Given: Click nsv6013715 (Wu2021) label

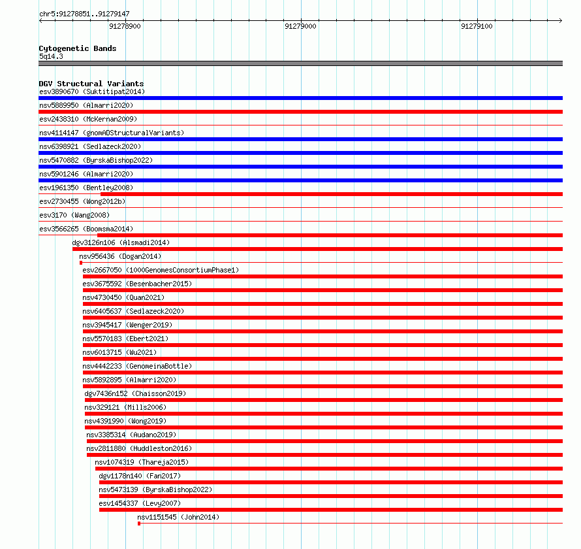Looking at the screenshot, I should coord(119,352).
